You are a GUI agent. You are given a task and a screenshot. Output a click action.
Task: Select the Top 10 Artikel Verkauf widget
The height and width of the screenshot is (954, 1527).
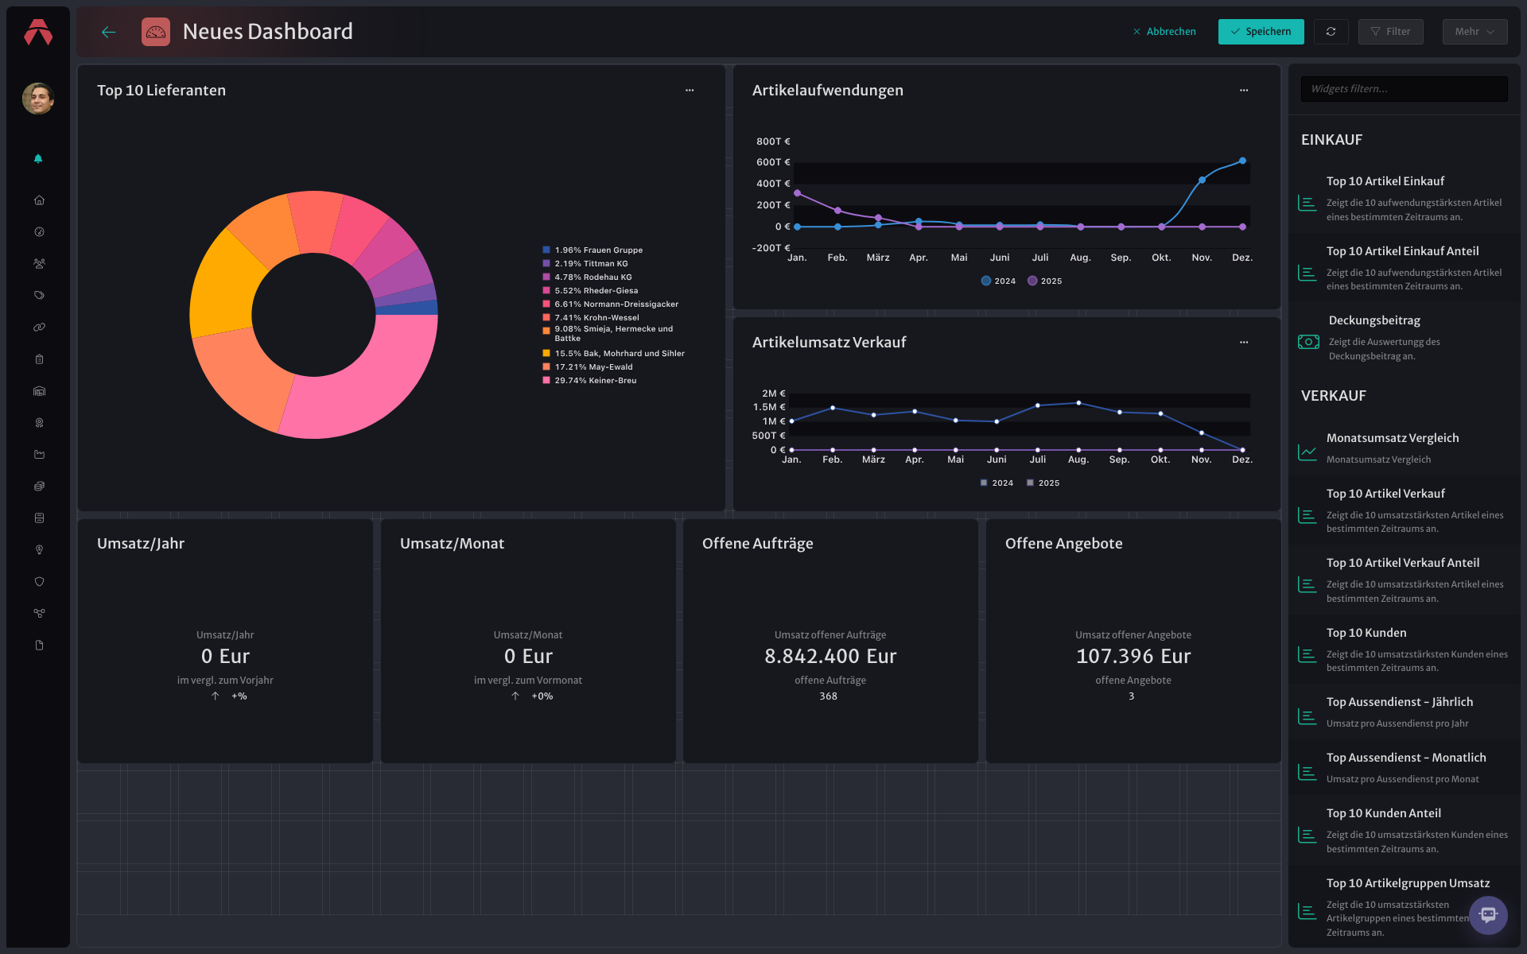(1405, 510)
